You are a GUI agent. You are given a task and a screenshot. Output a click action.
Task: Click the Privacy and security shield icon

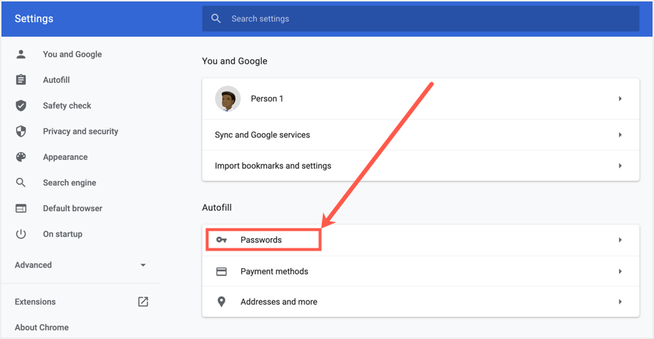click(x=21, y=132)
